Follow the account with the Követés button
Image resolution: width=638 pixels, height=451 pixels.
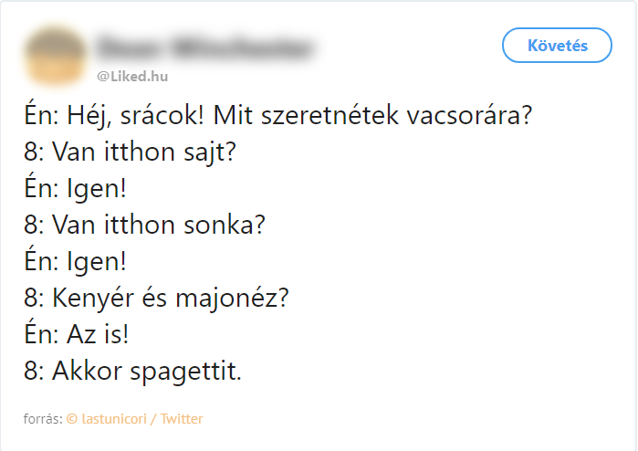557,45
